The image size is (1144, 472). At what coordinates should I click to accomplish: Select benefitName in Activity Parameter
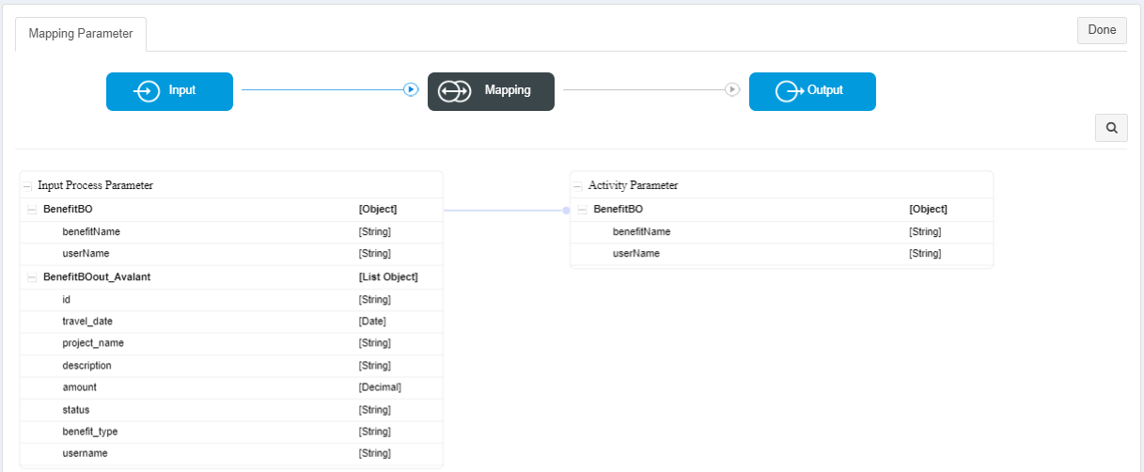click(x=781, y=232)
